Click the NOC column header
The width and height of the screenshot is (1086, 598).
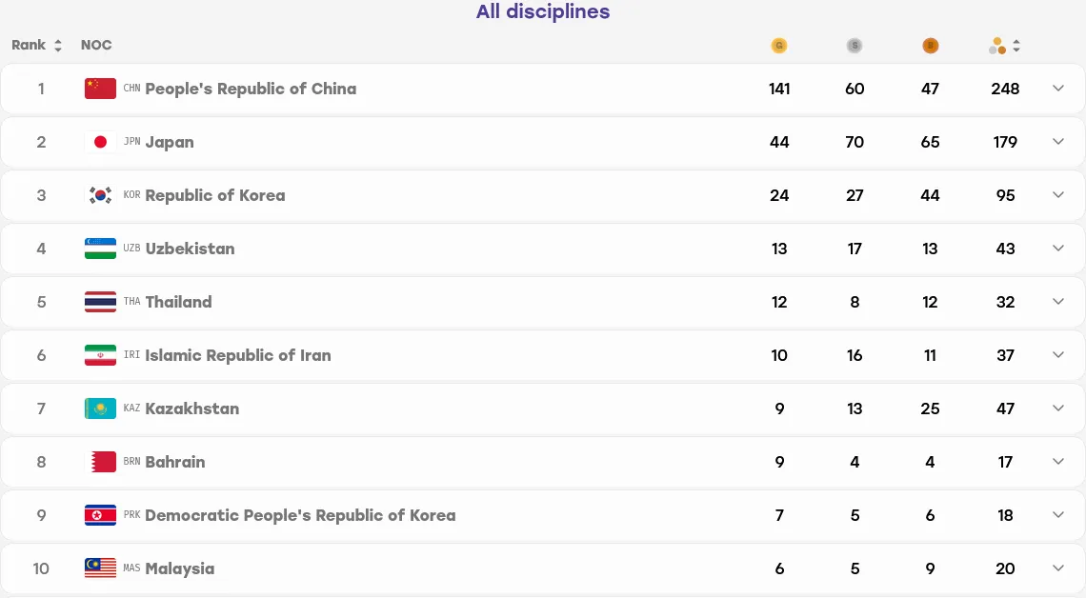(x=96, y=45)
